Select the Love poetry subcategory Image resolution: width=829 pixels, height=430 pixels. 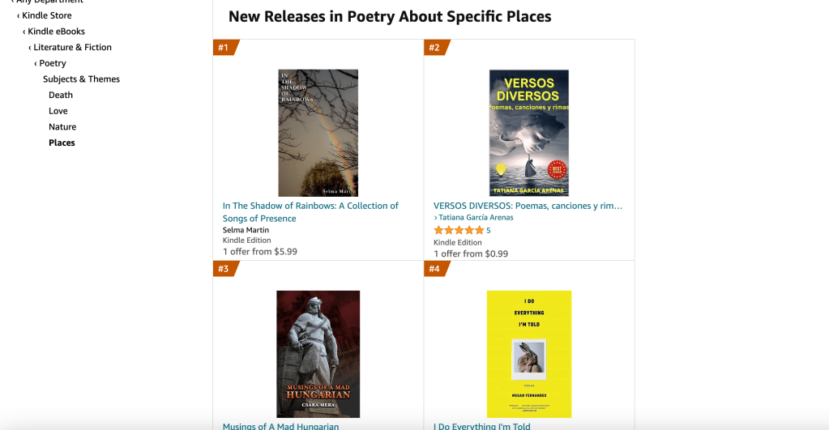coord(58,111)
